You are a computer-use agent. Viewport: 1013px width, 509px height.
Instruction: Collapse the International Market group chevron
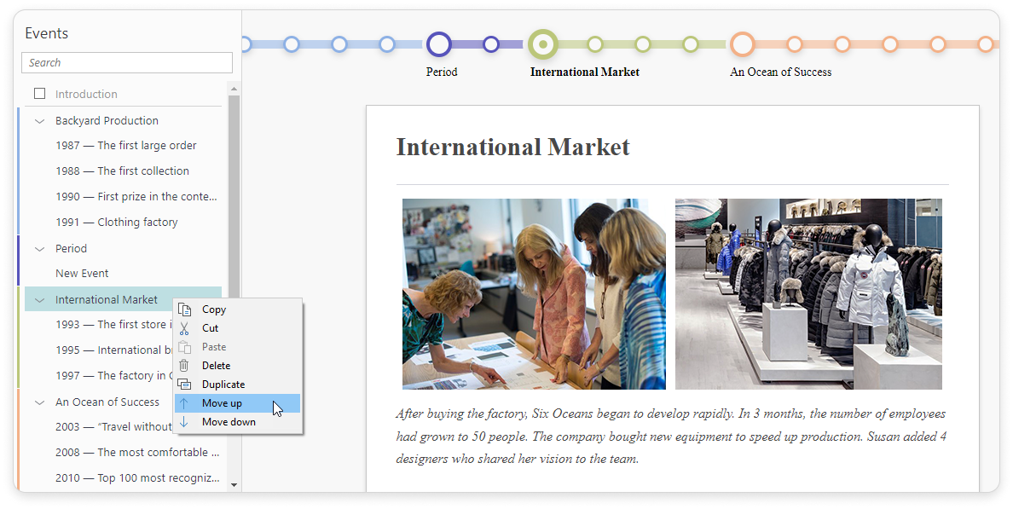click(39, 300)
